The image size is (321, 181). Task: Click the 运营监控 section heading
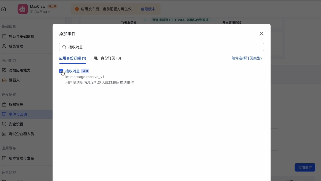(x=9, y=172)
